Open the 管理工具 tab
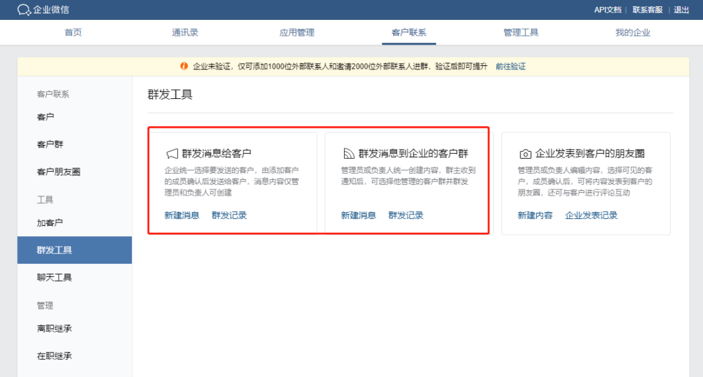703x377 pixels. coord(520,33)
